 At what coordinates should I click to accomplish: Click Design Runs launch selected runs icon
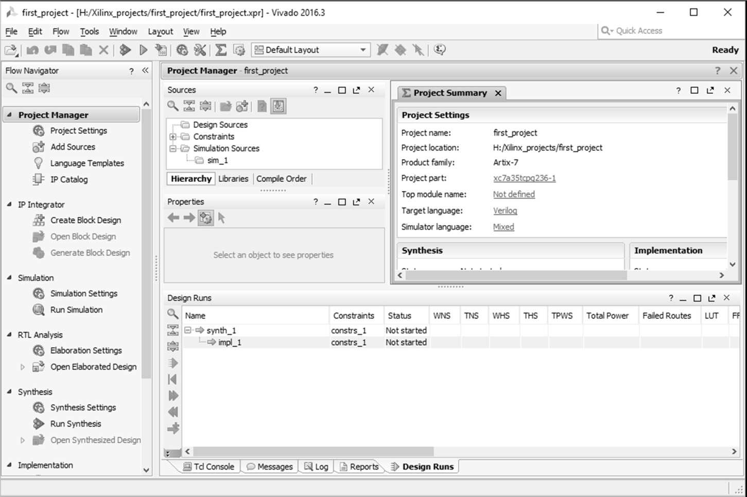(x=173, y=363)
